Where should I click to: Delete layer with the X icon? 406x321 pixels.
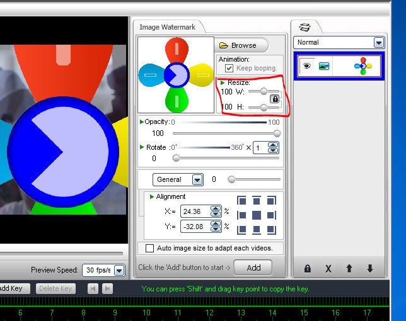328,269
